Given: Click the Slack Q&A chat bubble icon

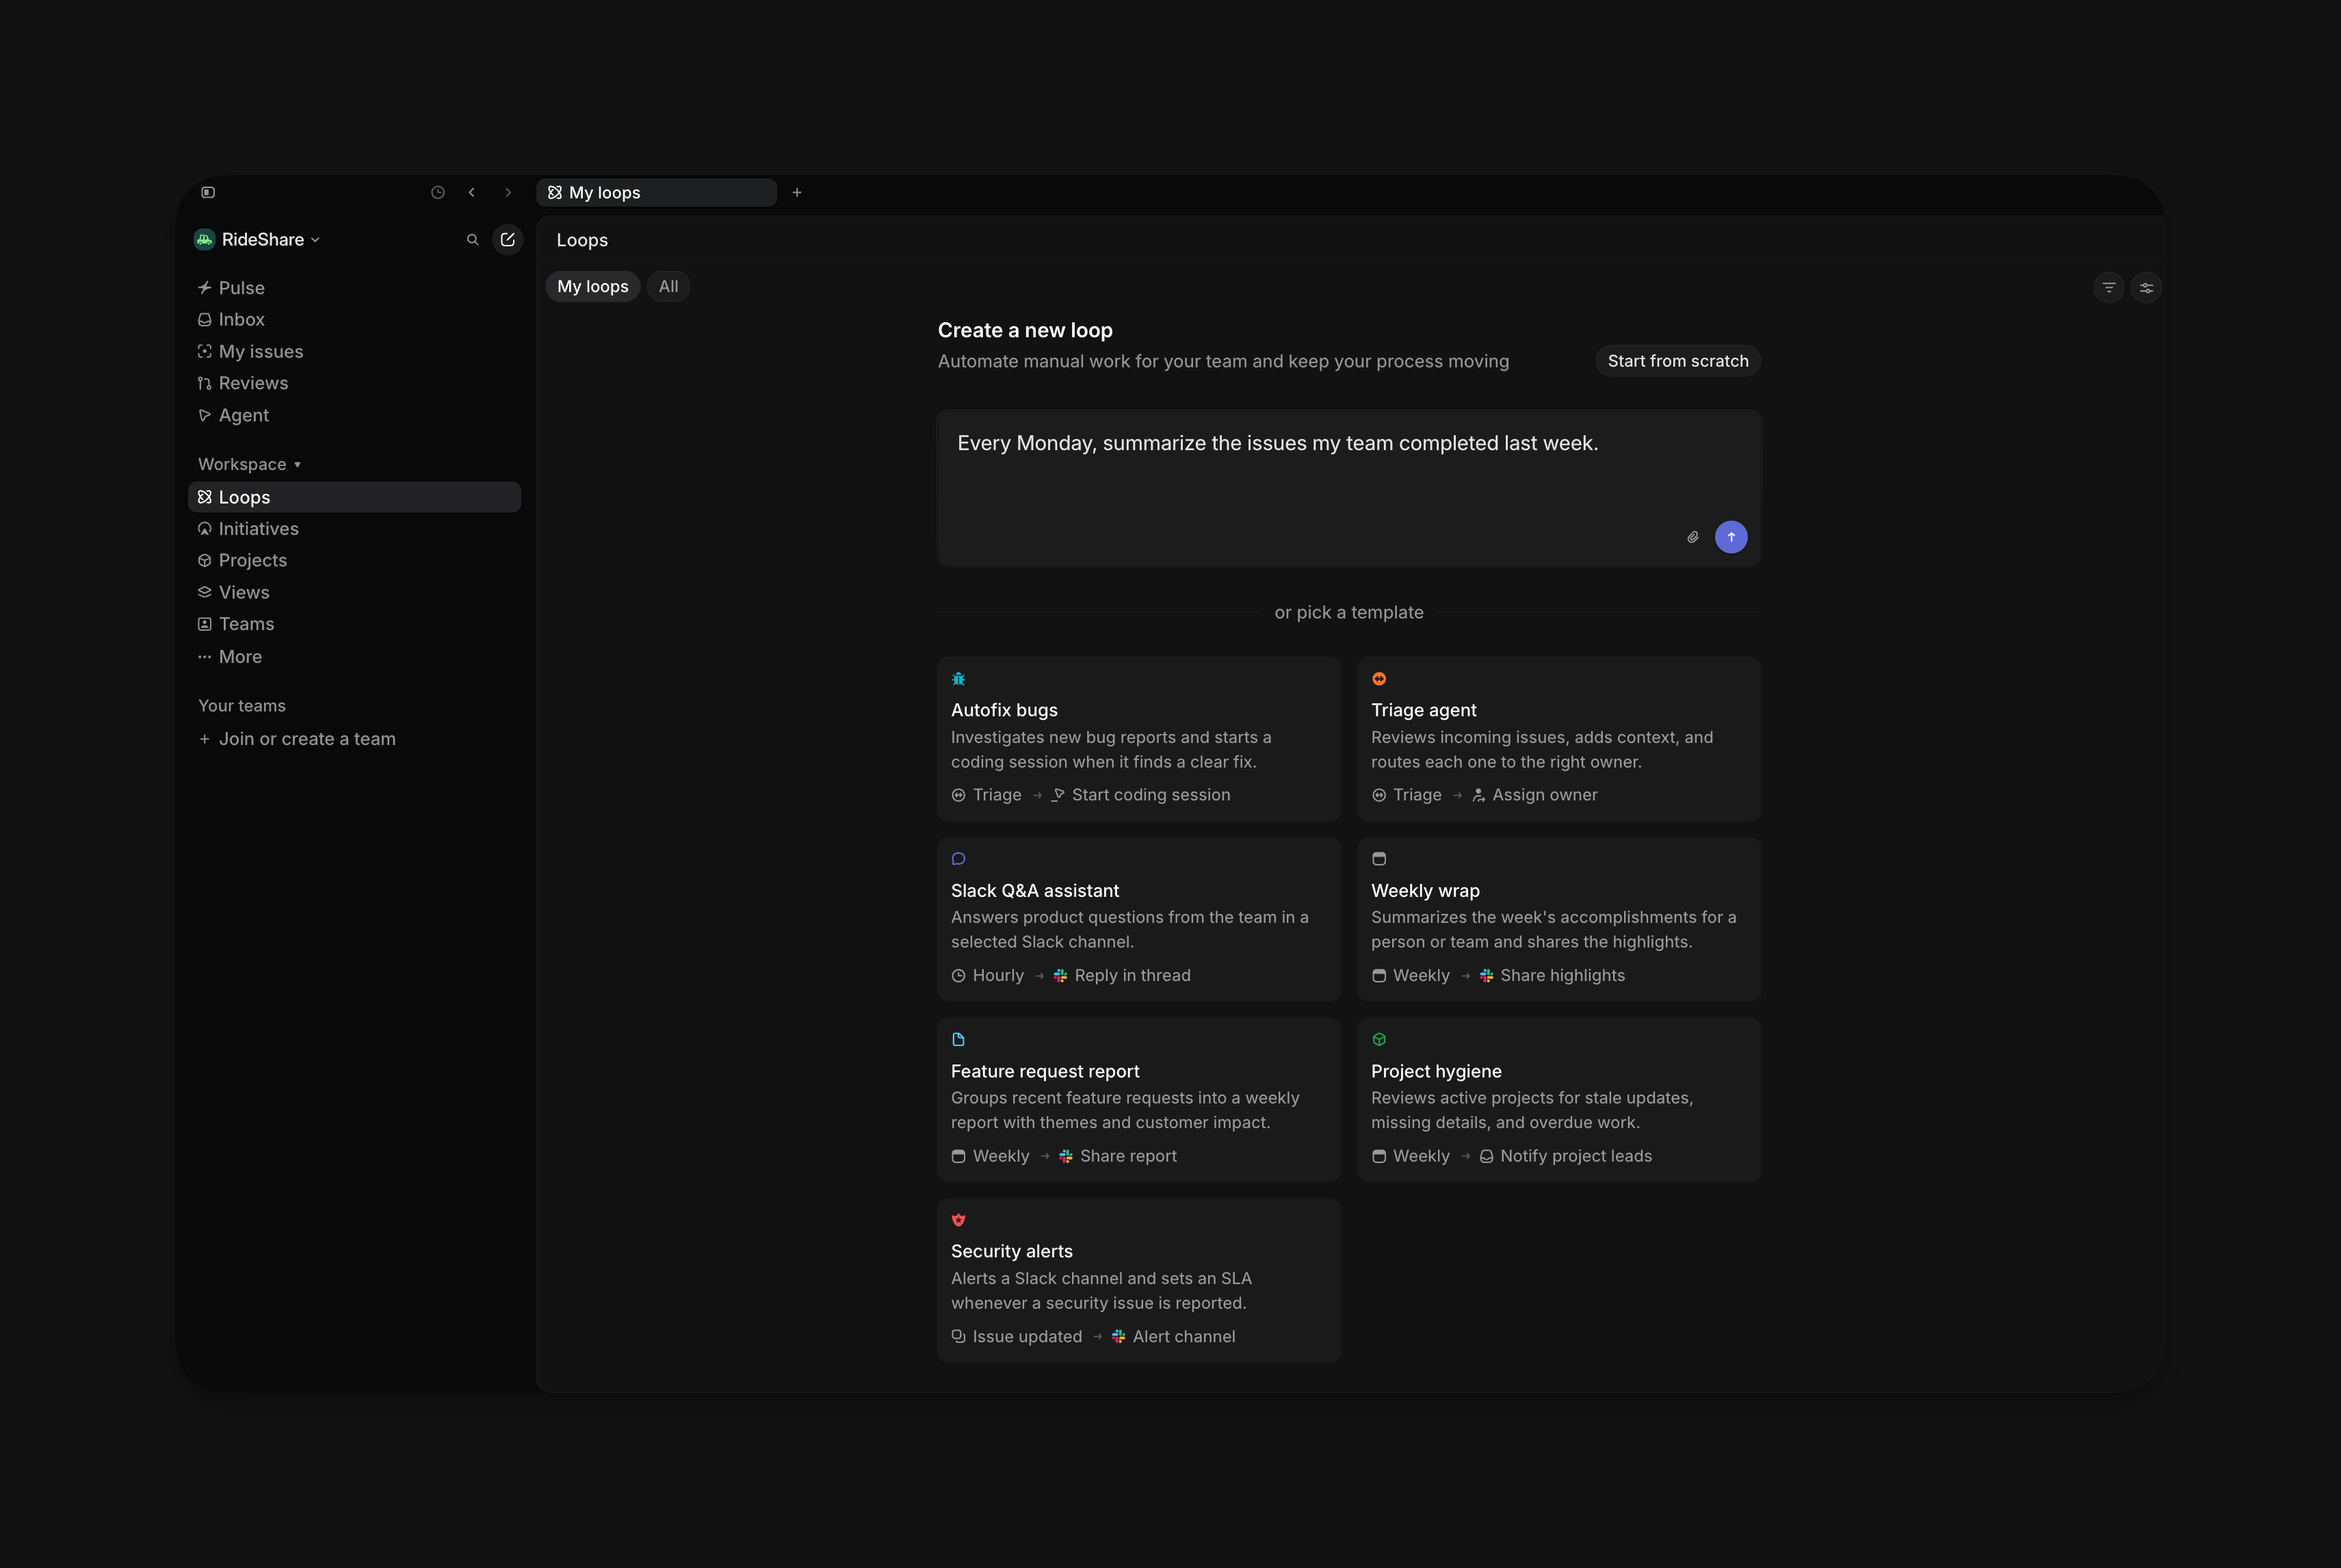Looking at the screenshot, I should (958, 859).
